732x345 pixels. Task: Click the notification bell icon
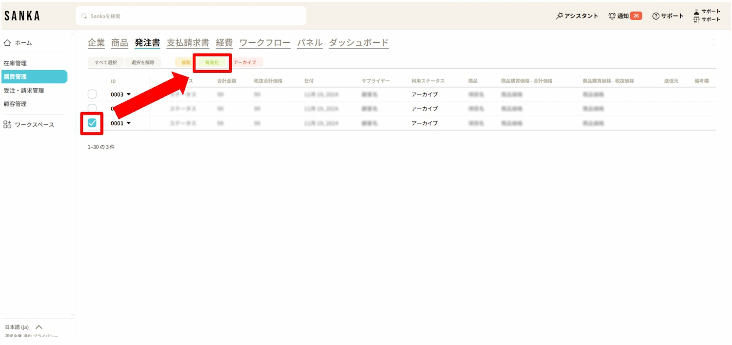(x=612, y=16)
